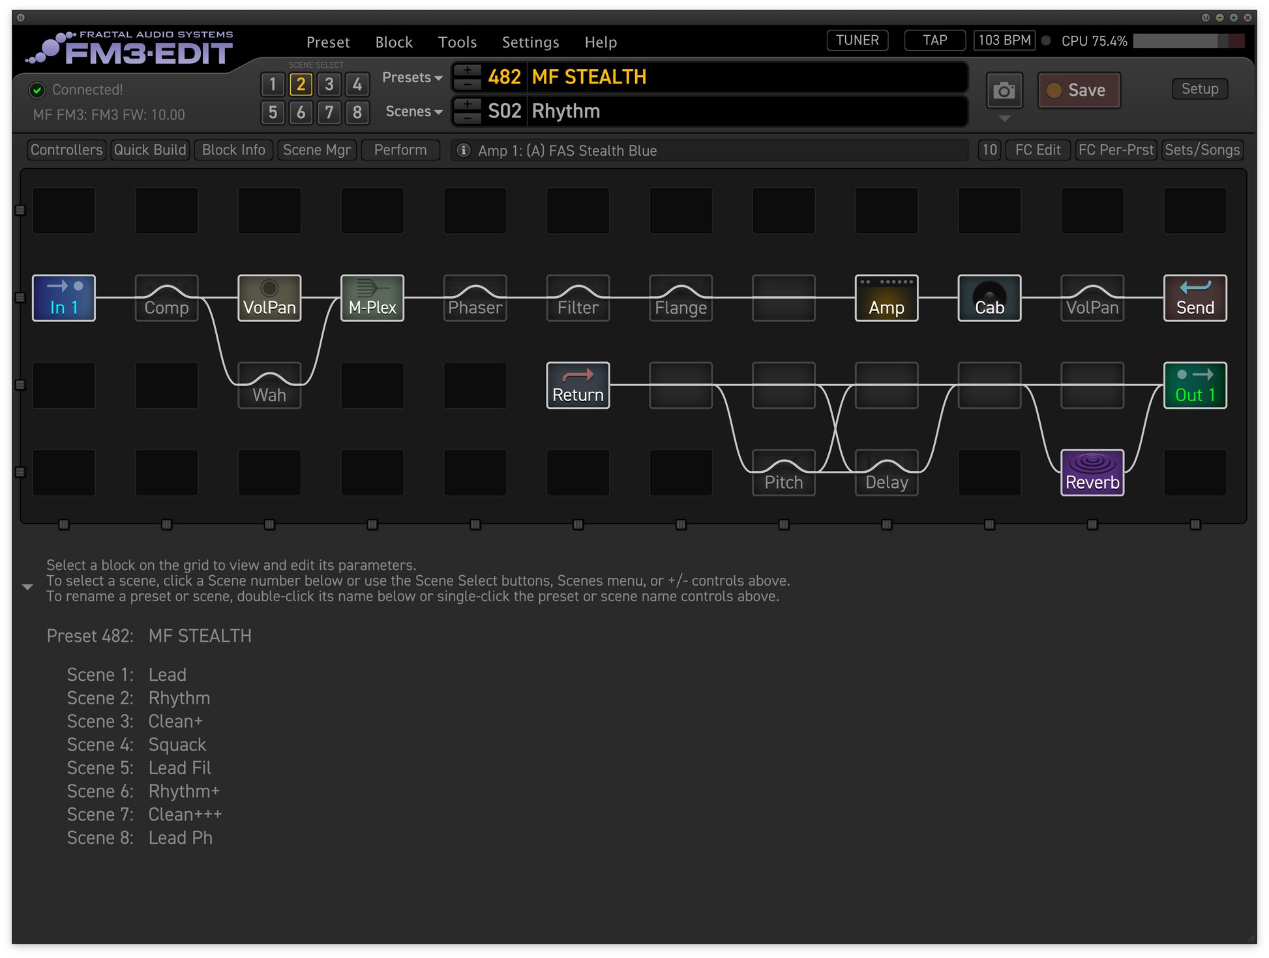Click the Cab block icon
Viewport: 1269px width, 958px height.
coord(989,298)
